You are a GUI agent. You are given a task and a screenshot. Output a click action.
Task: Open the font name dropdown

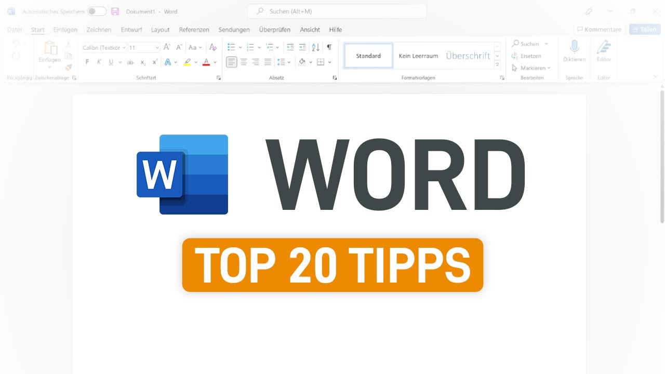click(124, 47)
